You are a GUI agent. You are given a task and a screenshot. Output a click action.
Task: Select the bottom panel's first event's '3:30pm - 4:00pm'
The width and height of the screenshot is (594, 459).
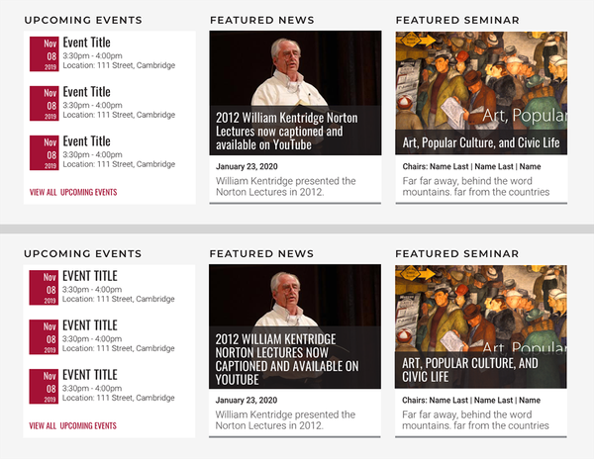coord(92,290)
